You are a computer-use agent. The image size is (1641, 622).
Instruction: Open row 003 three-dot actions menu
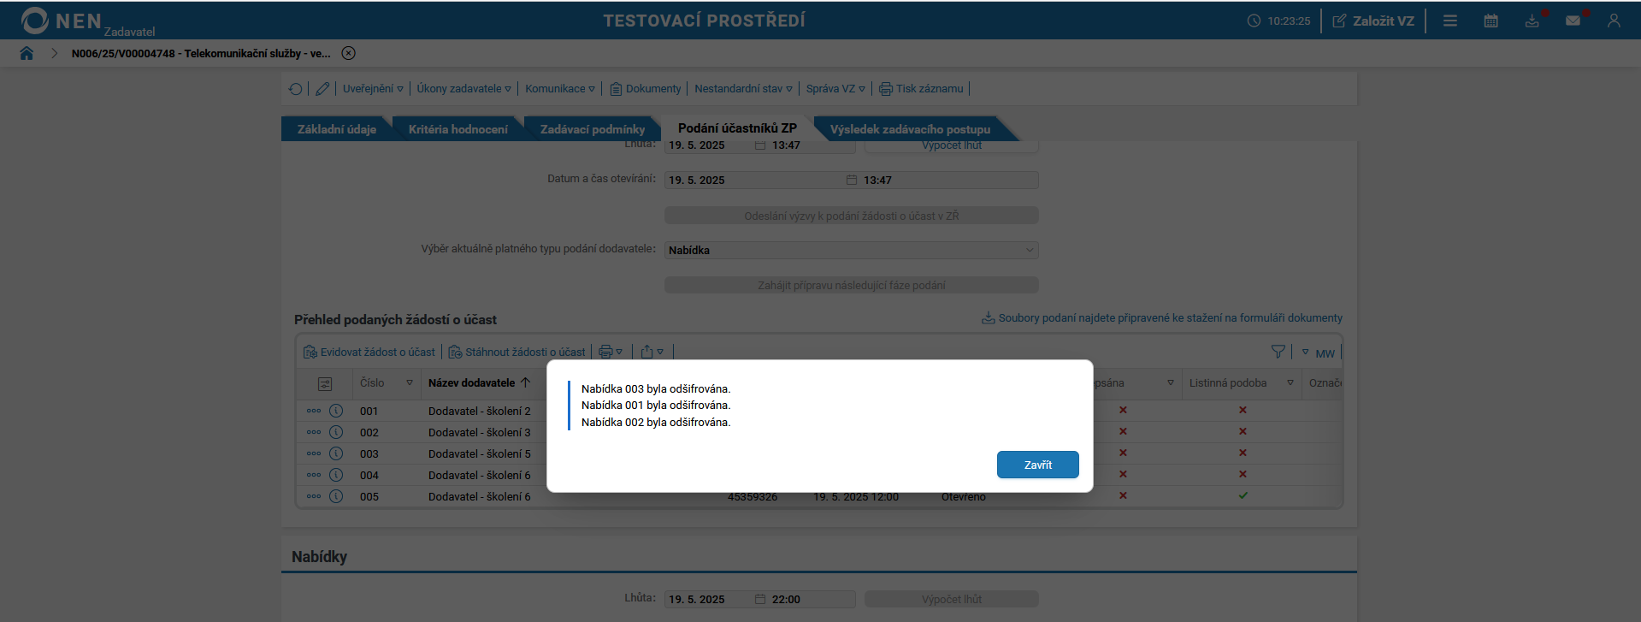point(314,453)
